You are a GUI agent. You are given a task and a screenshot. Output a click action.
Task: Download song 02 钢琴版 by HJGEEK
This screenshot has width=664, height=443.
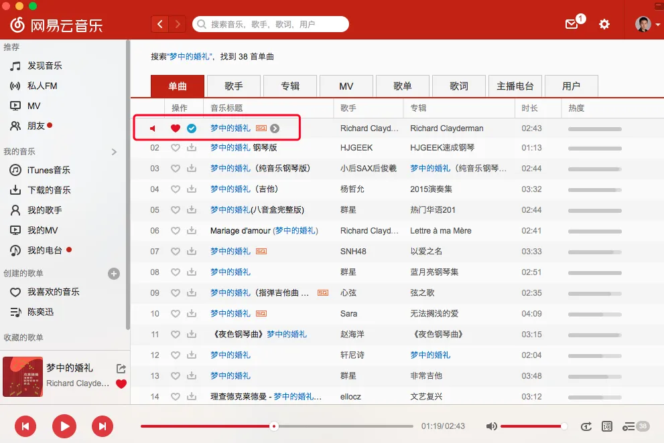192,148
